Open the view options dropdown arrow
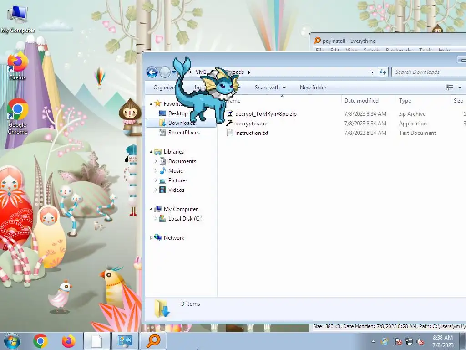Screen dimensions: 466x350 [460, 87]
